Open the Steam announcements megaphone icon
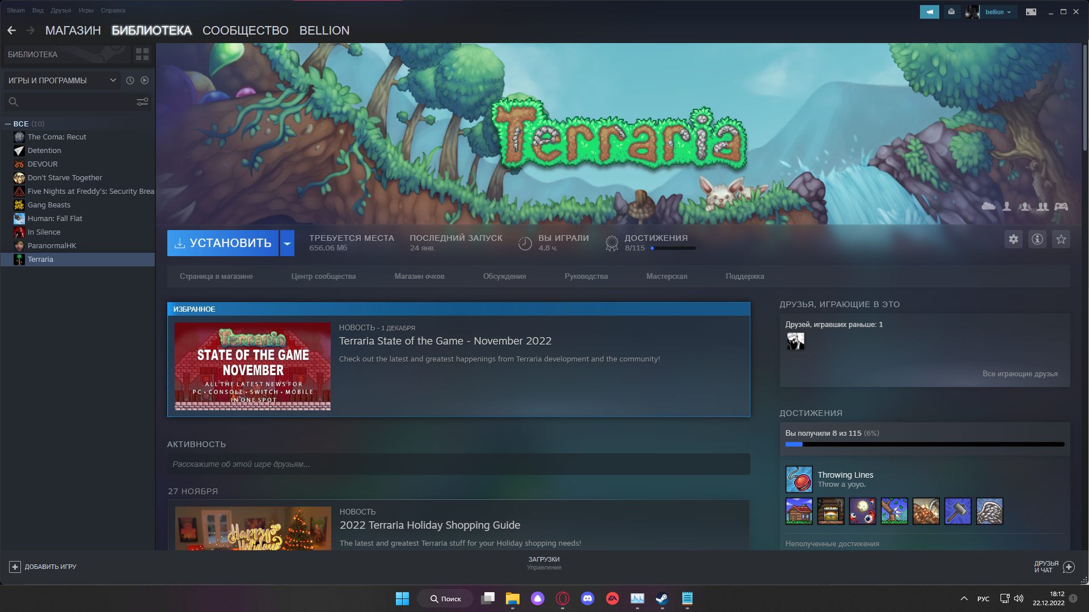1089x612 pixels. tap(929, 12)
